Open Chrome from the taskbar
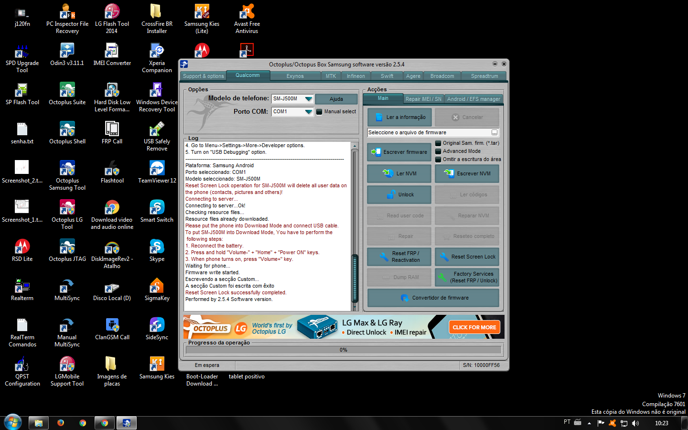 [83, 423]
